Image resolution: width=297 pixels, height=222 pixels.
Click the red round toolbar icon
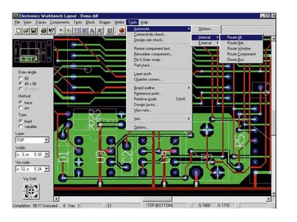[x=121, y=31]
